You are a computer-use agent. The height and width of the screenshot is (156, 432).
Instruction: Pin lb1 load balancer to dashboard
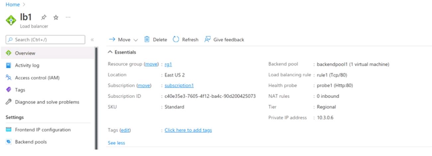(x=43, y=18)
